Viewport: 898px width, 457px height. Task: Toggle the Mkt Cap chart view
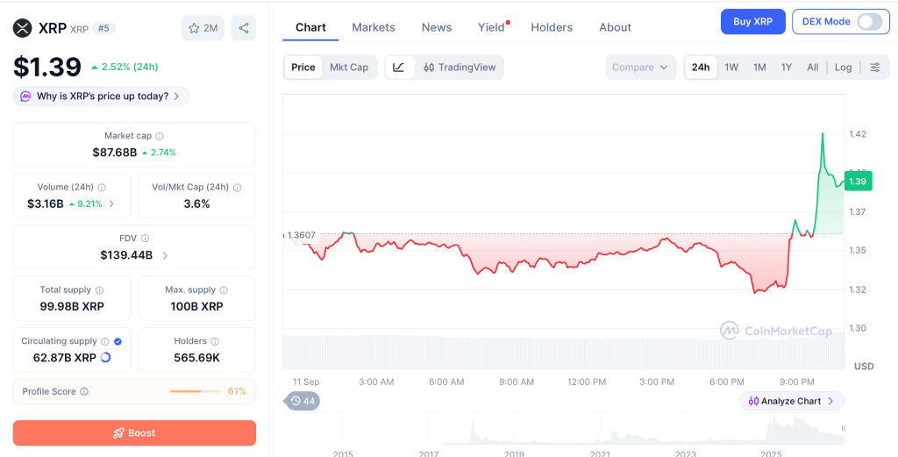(x=349, y=67)
